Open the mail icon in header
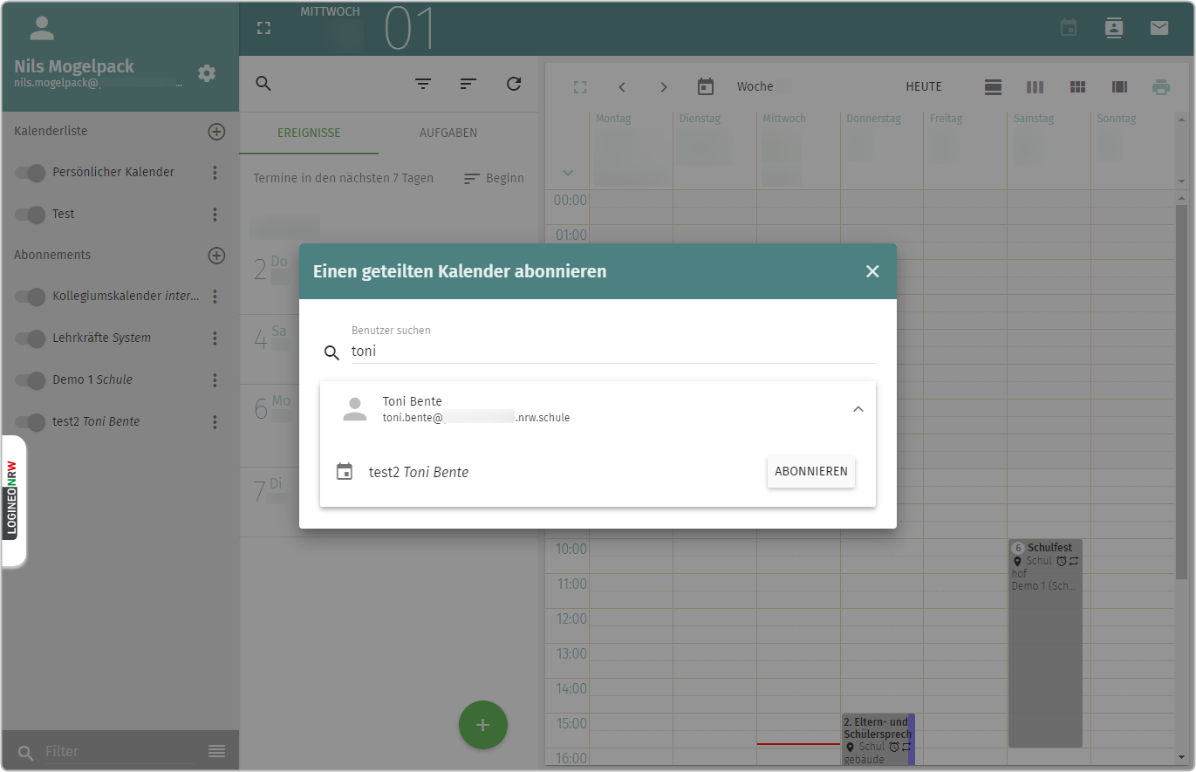Screen dimensions: 1196x772 [1158, 28]
